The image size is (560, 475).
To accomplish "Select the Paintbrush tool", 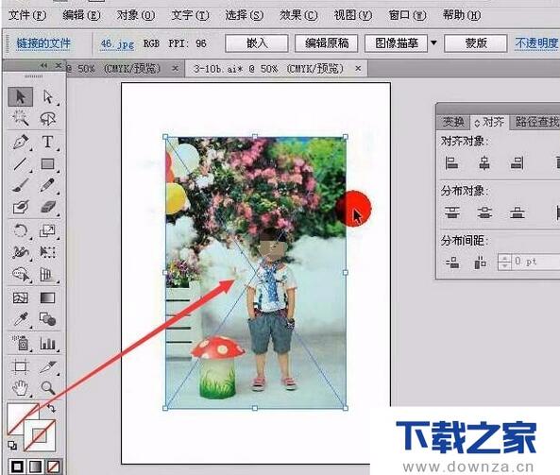I will pyautogui.click(x=21, y=185).
